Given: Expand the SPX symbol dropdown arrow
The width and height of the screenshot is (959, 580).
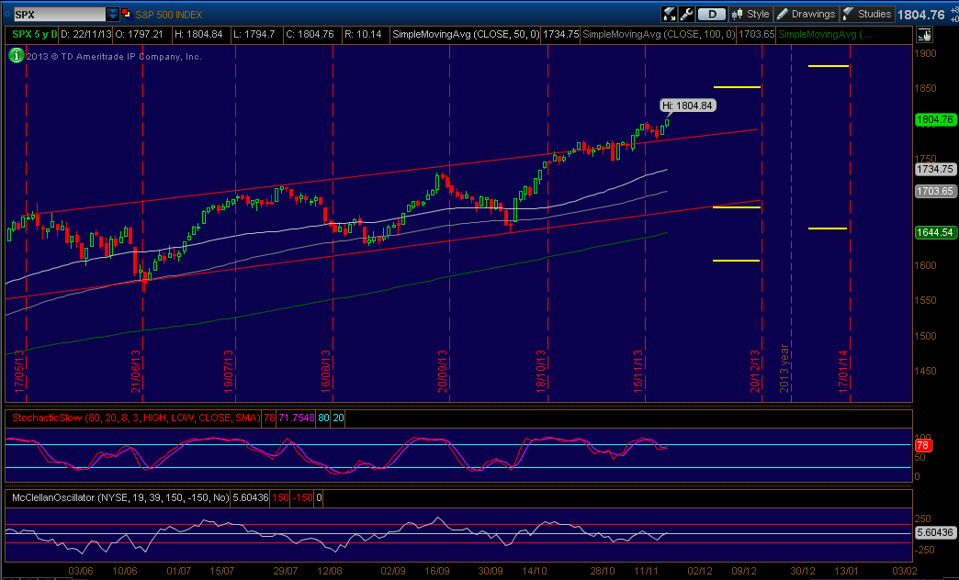Looking at the screenshot, I should [113, 14].
